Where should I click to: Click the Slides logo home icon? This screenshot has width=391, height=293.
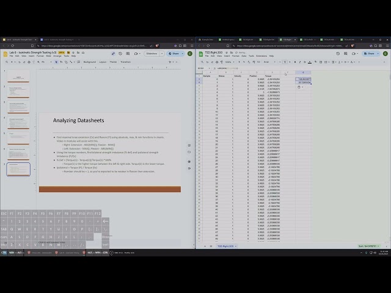(x=5, y=54)
